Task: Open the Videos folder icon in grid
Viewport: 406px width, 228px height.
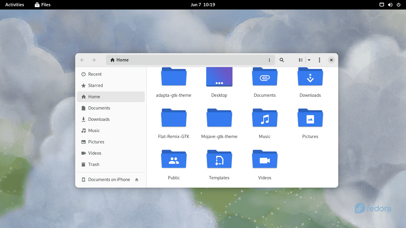Action: [265, 159]
